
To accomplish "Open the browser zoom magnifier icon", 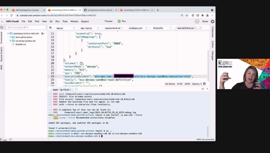I will point(182,15).
